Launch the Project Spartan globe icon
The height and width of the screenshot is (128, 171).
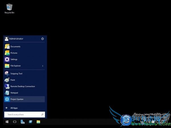click(x=7, y=99)
